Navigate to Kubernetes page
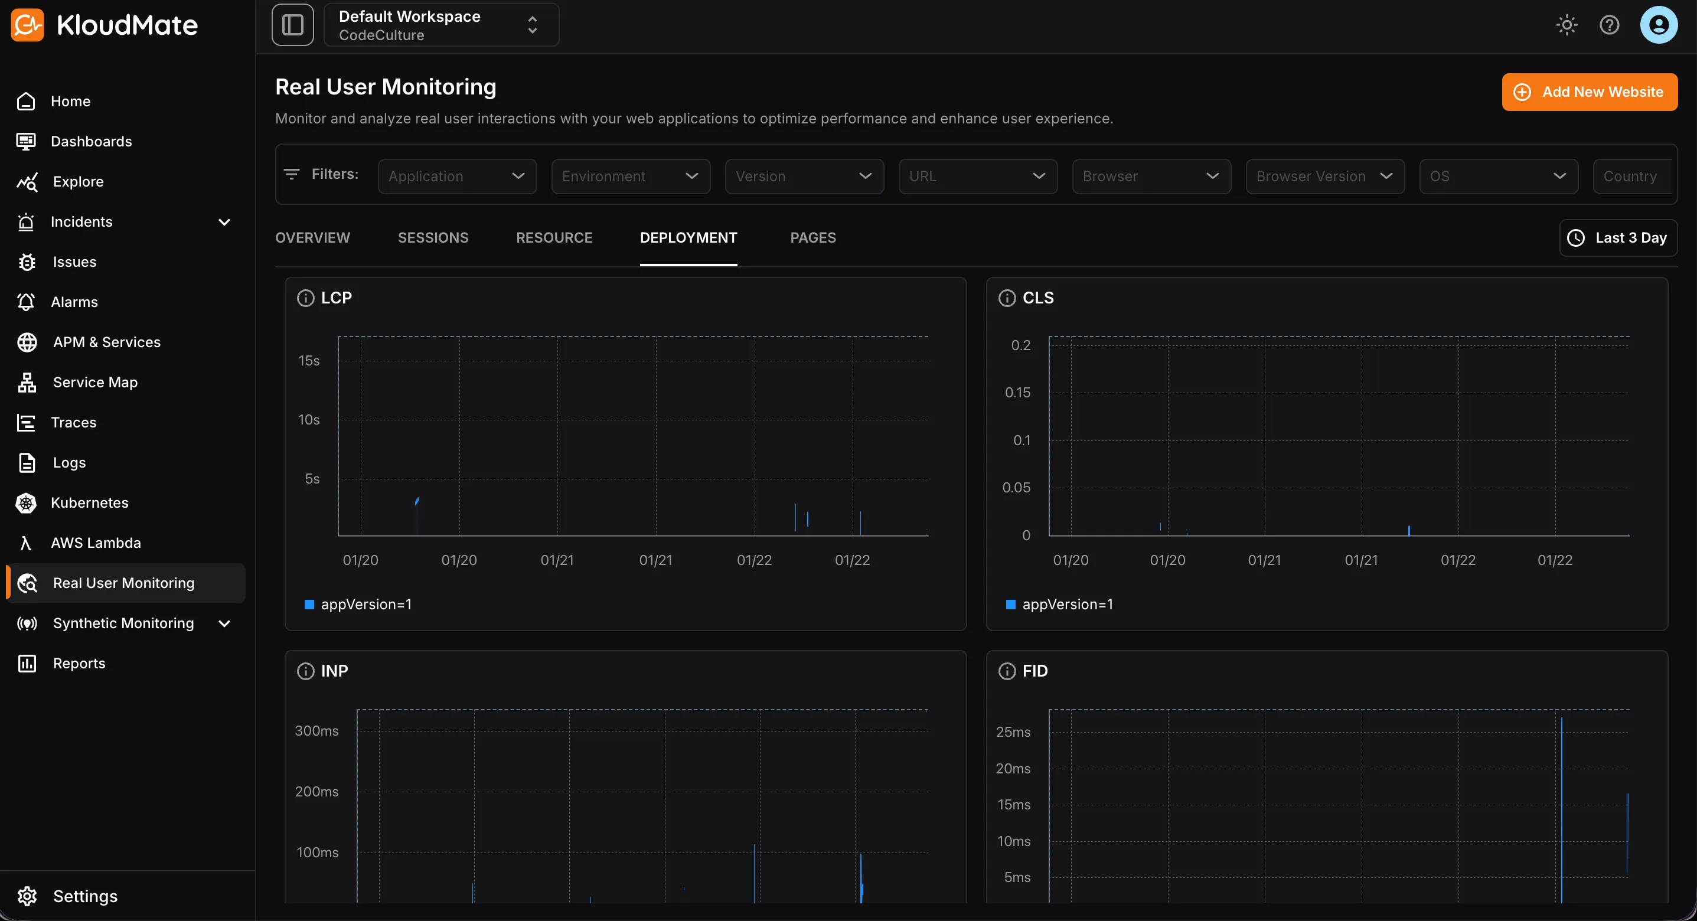The image size is (1697, 921). pos(89,502)
